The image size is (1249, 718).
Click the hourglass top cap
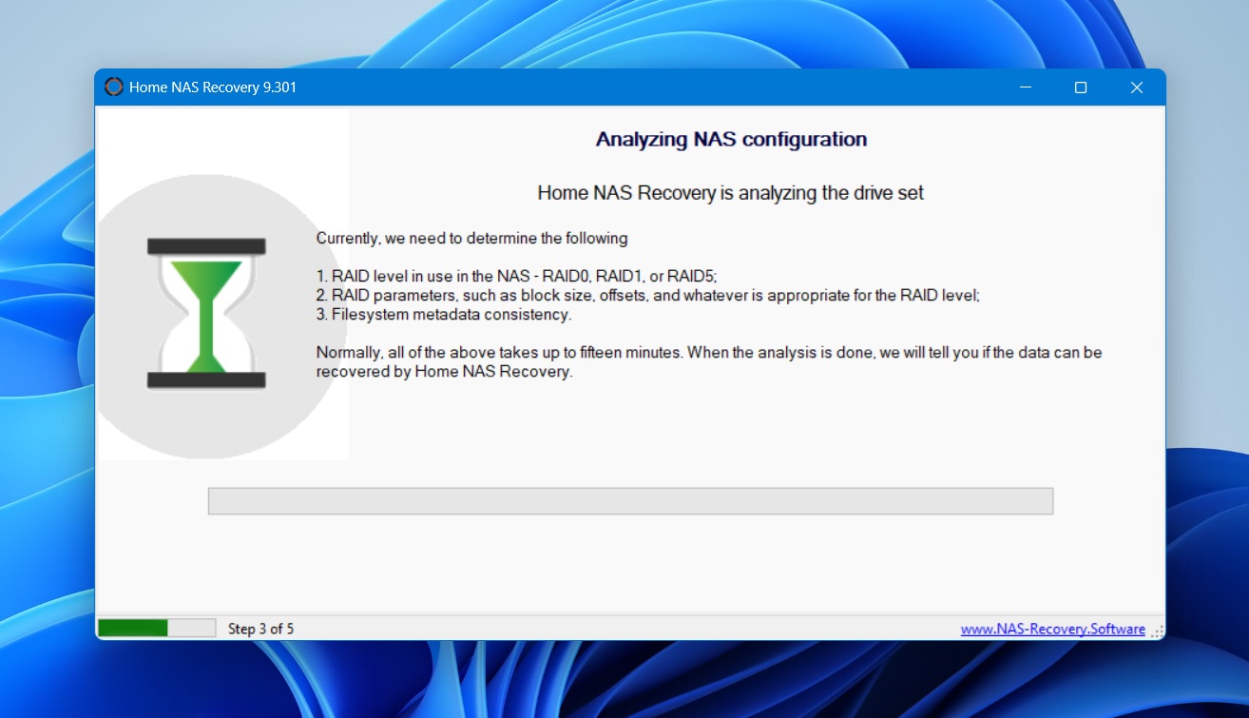pyautogui.click(x=205, y=247)
